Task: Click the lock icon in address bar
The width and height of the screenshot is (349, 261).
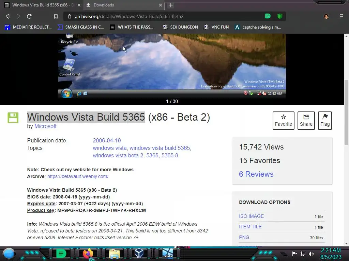Action: [70, 16]
